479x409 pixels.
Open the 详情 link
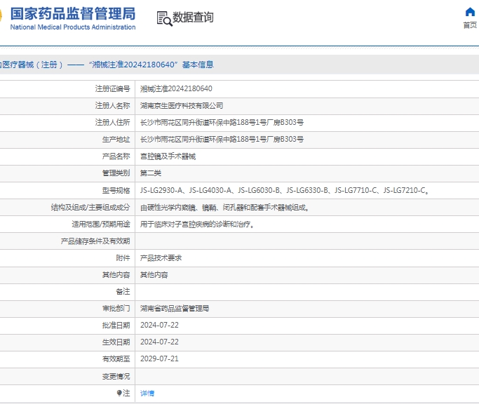coord(147,393)
